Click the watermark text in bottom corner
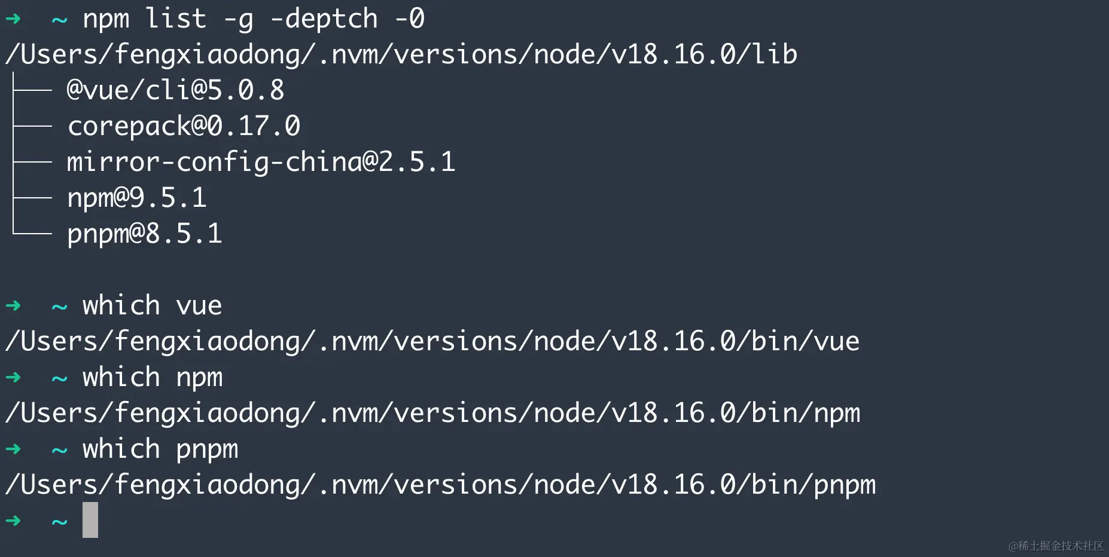The image size is (1109, 557). [1056, 546]
